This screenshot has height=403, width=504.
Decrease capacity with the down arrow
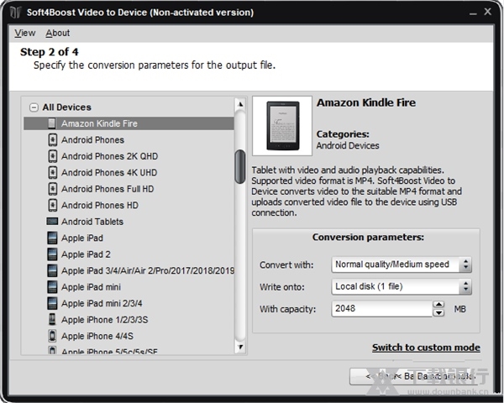click(x=438, y=313)
